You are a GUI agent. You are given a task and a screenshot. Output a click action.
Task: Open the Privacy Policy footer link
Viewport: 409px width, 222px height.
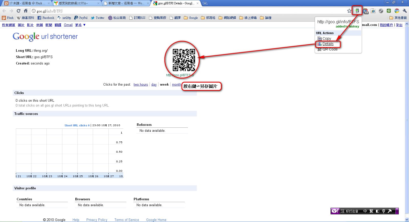click(97, 220)
